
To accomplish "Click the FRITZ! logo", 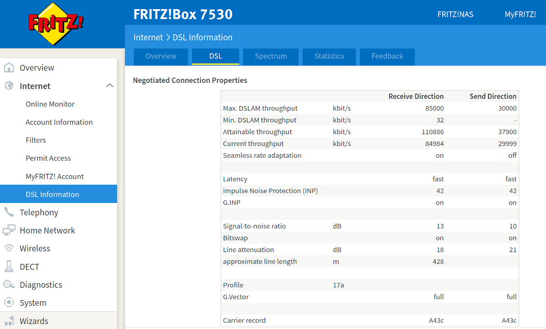I will (56, 24).
